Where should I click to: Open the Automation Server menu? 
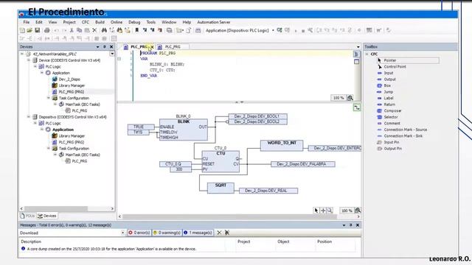(214, 22)
